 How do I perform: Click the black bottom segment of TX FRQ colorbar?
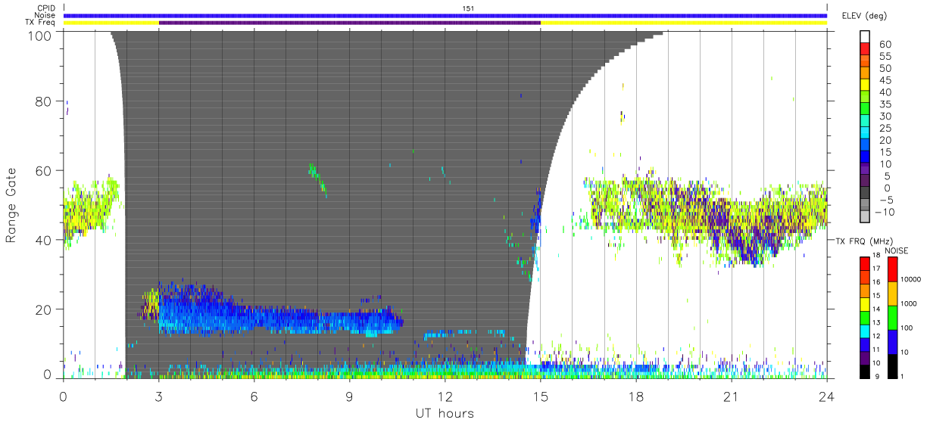tap(864, 371)
